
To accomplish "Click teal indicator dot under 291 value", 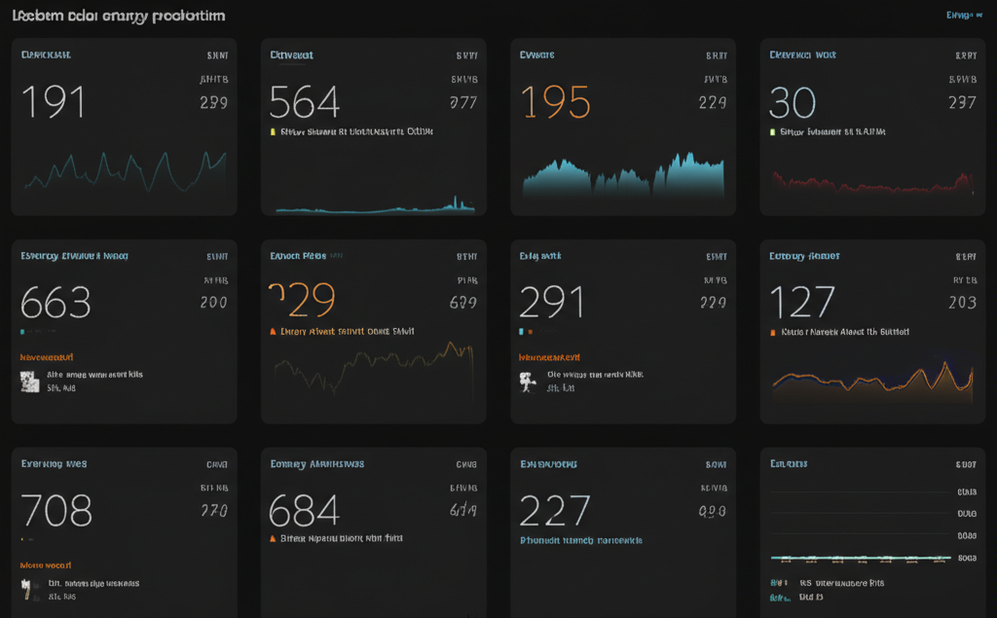I will [x=522, y=332].
